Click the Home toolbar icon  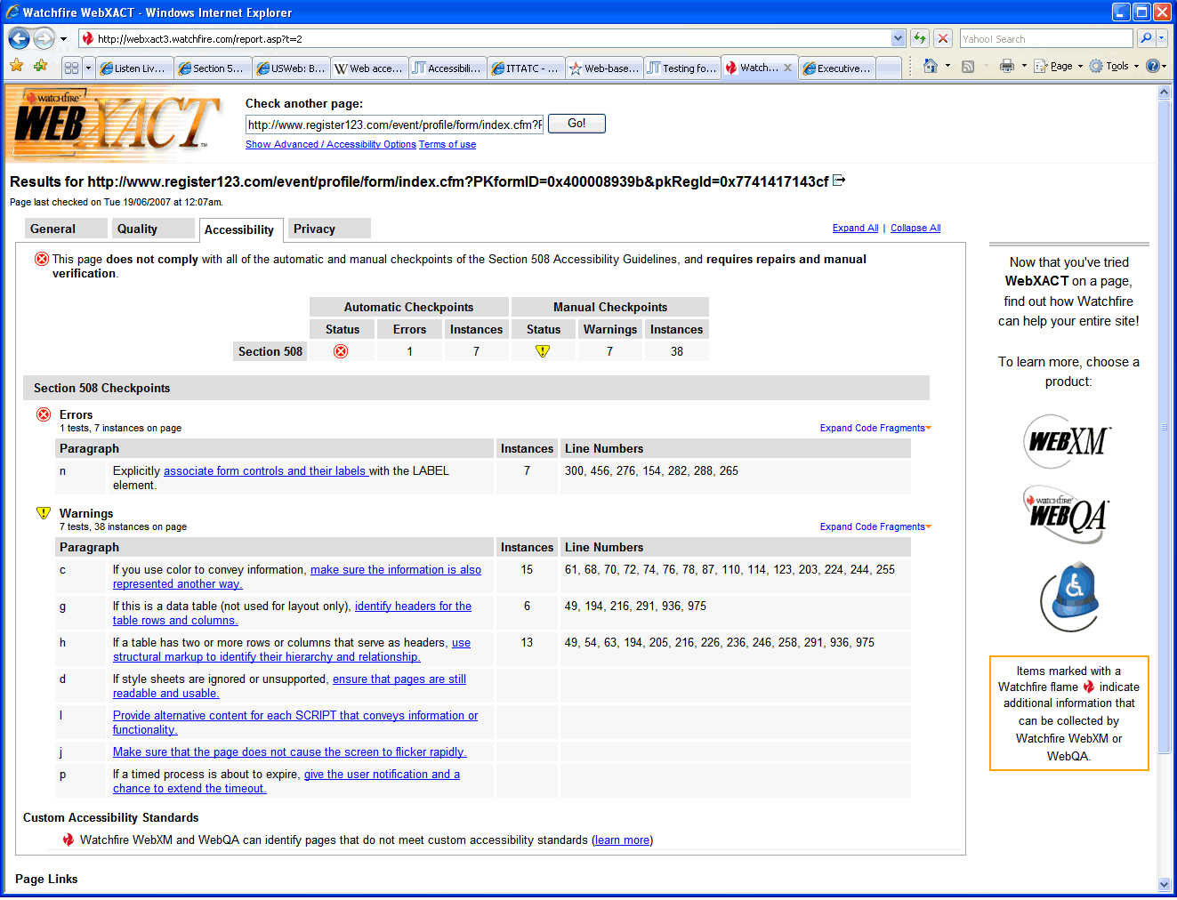[x=931, y=66]
